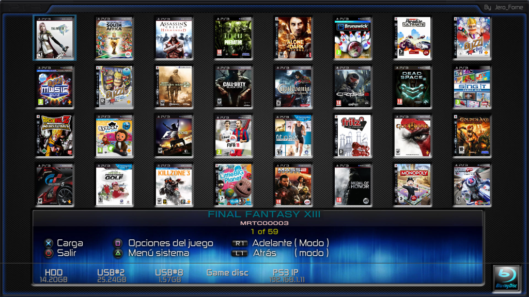Screen dimensions: 529x297
Task: Select the Aliens vs Predator cover
Action: tap(234, 38)
